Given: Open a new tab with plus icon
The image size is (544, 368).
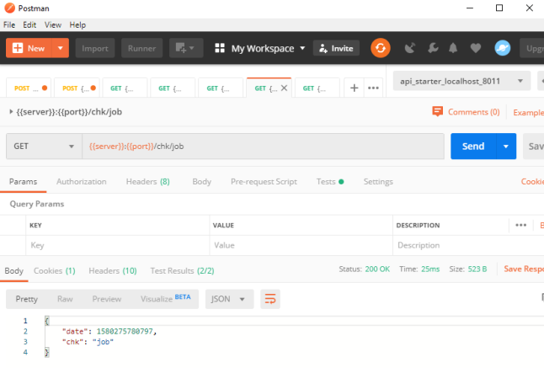Looking at the screenshot, I should (x=354, y=88).
